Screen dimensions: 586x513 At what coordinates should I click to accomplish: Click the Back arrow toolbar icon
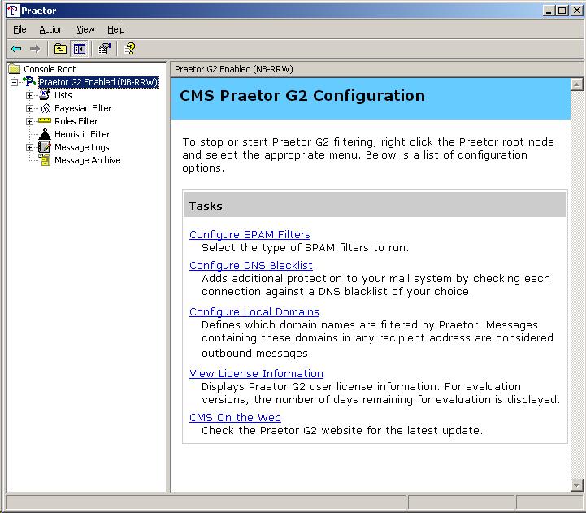16,49
